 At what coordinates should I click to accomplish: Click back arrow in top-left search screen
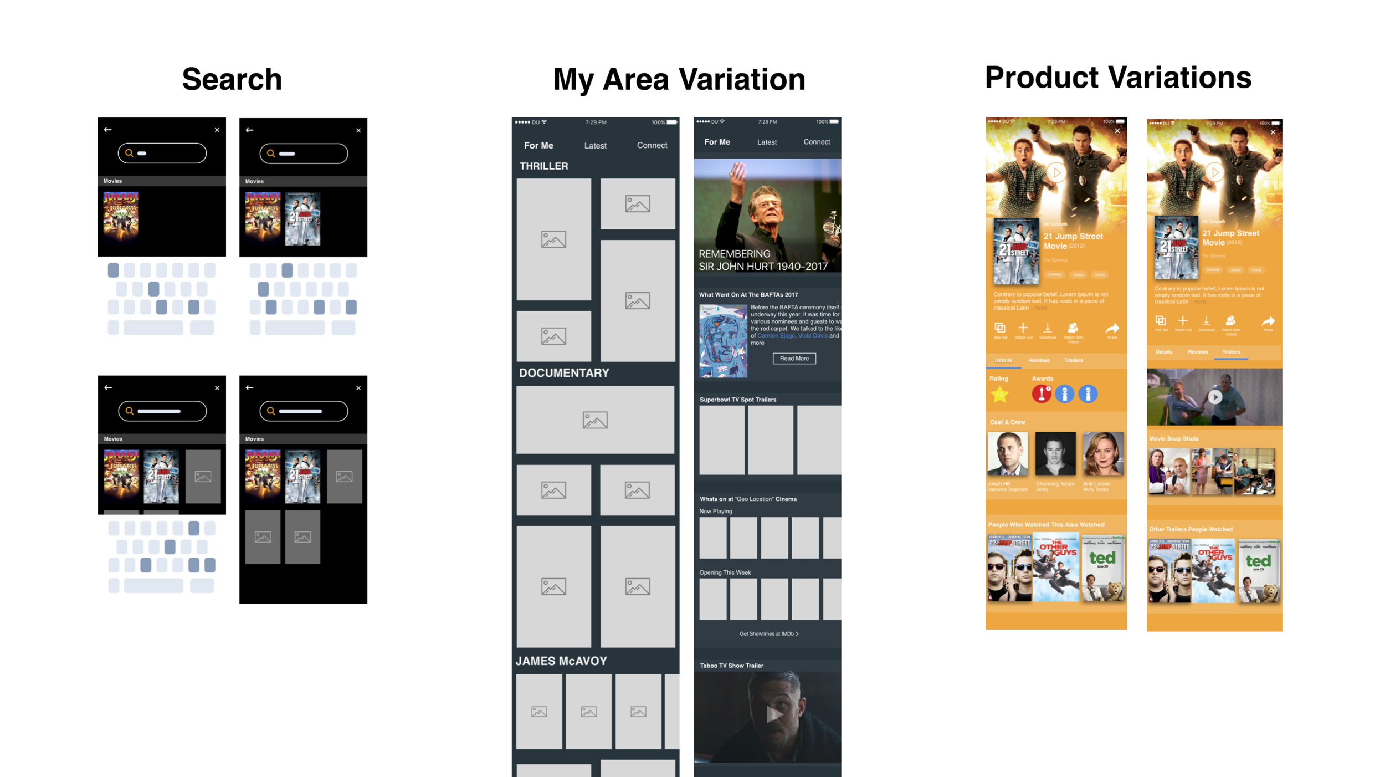[x=108, y=130]
